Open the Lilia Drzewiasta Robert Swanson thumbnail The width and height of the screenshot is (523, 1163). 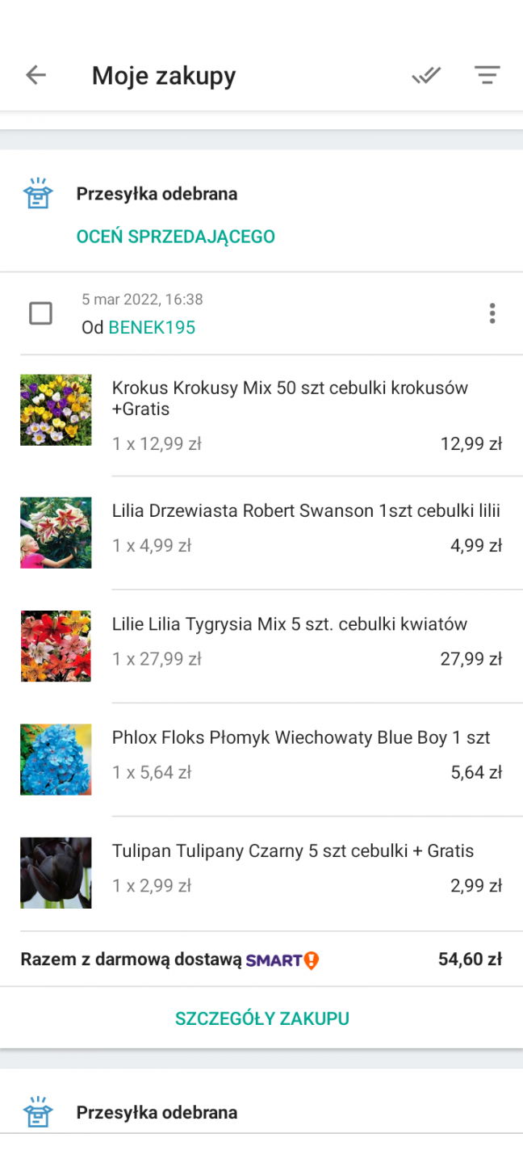pyautogui.click(x=56, y=533)
